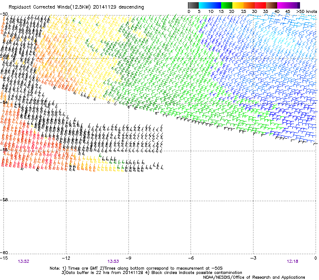Click the gray 0-5 knots color swatch

click(193, 5)
